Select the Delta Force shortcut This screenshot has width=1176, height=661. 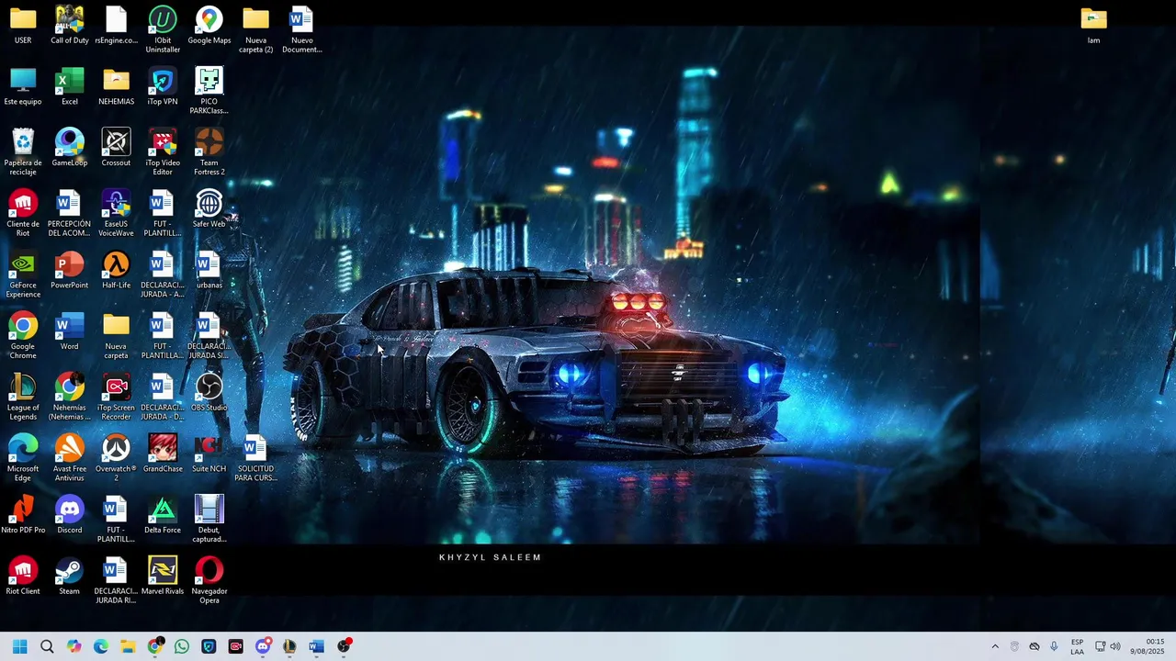[163, 515]
